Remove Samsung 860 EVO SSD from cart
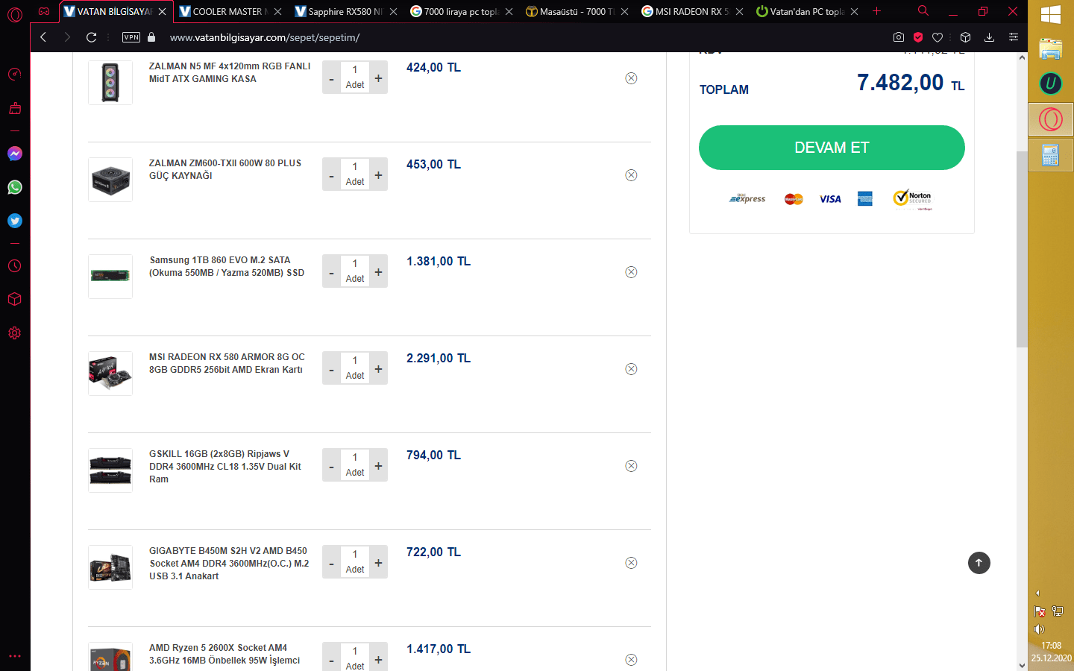The width and height of the screenshot is (1074, 671). pos(631,272)
